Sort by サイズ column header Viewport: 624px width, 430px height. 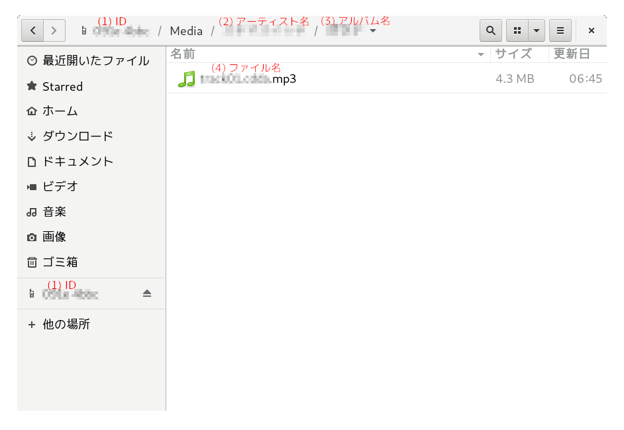513,54
